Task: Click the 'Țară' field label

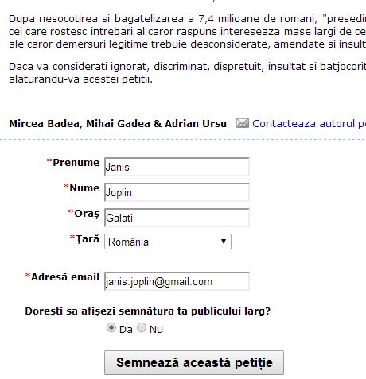Action: (x=88, y=239)
